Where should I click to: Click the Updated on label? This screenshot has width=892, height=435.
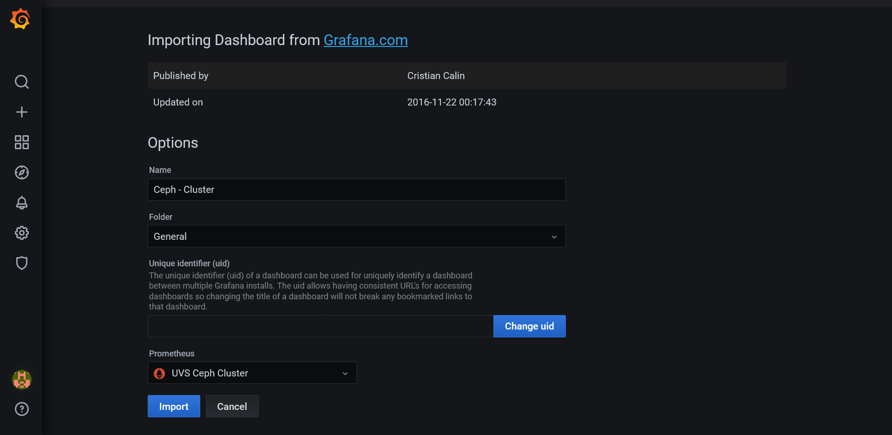pos(178,102)
